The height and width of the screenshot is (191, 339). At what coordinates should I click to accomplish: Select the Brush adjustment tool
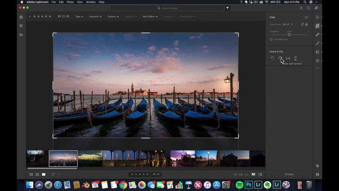pyautogui.click(x=317, y=43)
